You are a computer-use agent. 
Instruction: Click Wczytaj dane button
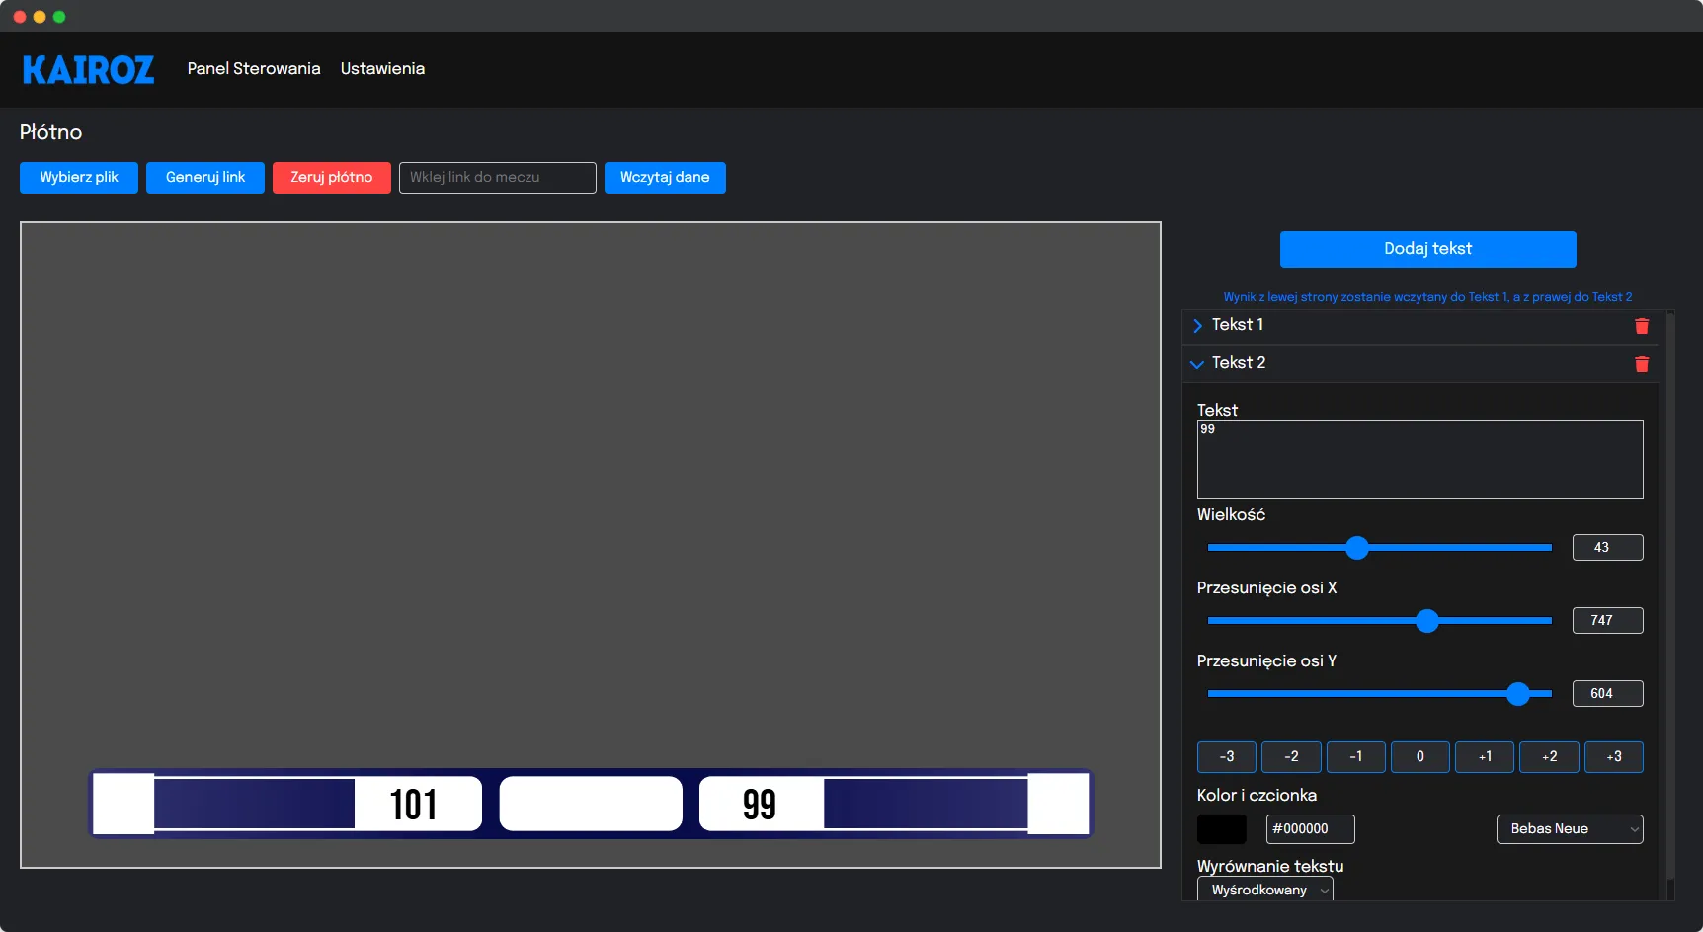(x=665, y=178)
